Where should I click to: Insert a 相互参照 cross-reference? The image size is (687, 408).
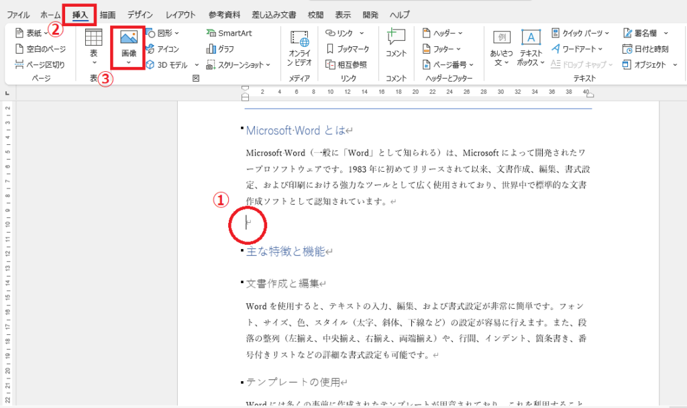click(346, 64)
